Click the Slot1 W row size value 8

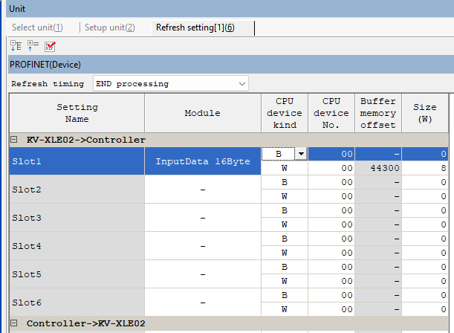click(x=425, y=168)
